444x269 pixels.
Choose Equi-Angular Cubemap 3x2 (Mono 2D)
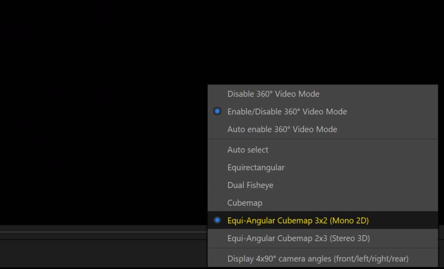click(323, 220)
